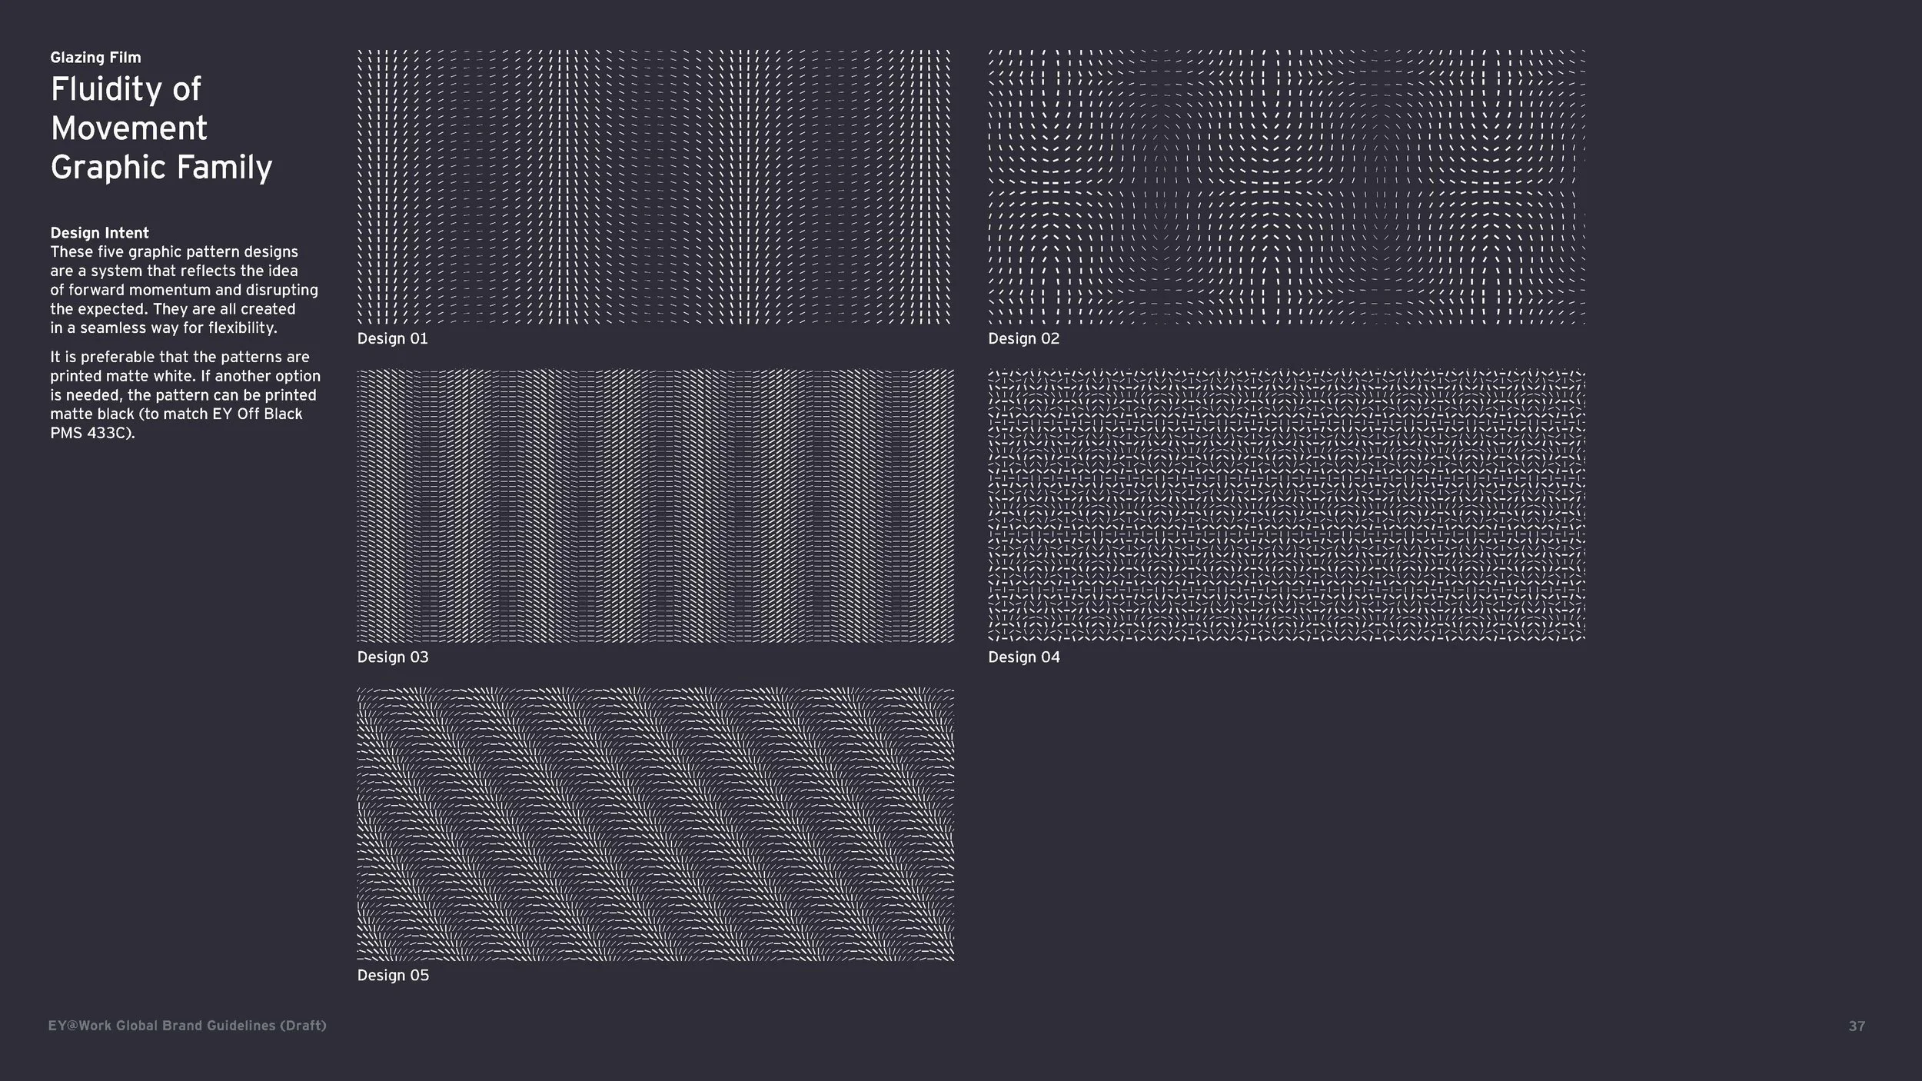Screen dimensions: 1922x1081
Task: Click the Design Intent subheading
Action: (99, 233)
